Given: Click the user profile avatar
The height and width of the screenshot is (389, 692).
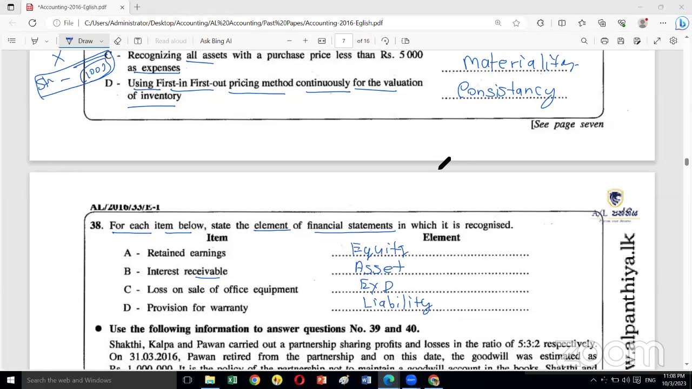Looking at the screenshot, I should (643, 23).
